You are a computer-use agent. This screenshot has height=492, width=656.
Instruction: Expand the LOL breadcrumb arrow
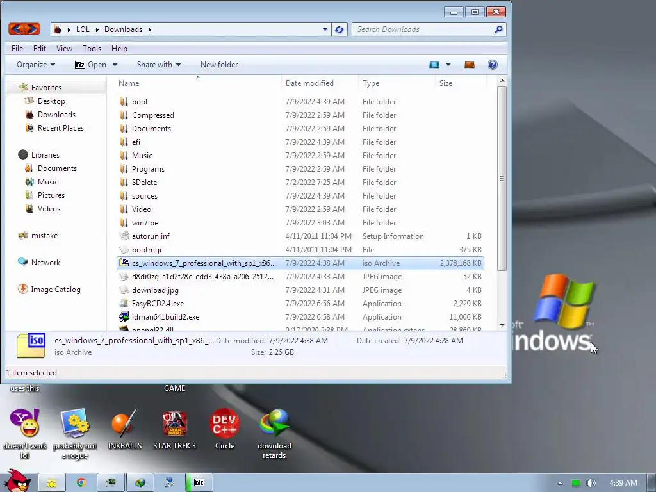(x=97, y=29)
